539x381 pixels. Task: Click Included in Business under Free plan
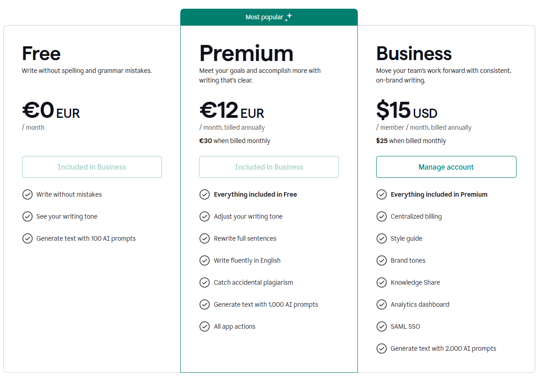pyautogui.click(x=92, y=167)
